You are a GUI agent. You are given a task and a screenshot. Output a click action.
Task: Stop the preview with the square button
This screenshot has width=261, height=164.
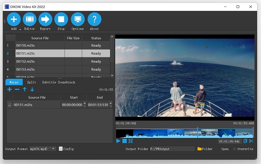click(x=124, y=141)
